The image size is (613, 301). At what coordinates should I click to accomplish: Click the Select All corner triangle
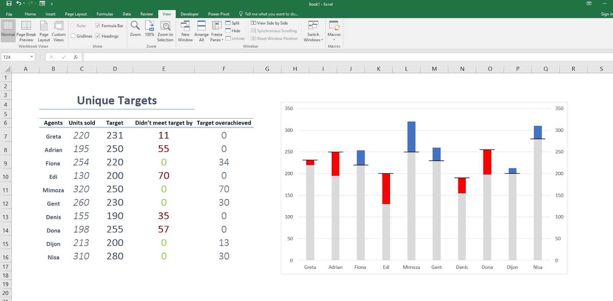pyautogui.click(x=7, y=69)
